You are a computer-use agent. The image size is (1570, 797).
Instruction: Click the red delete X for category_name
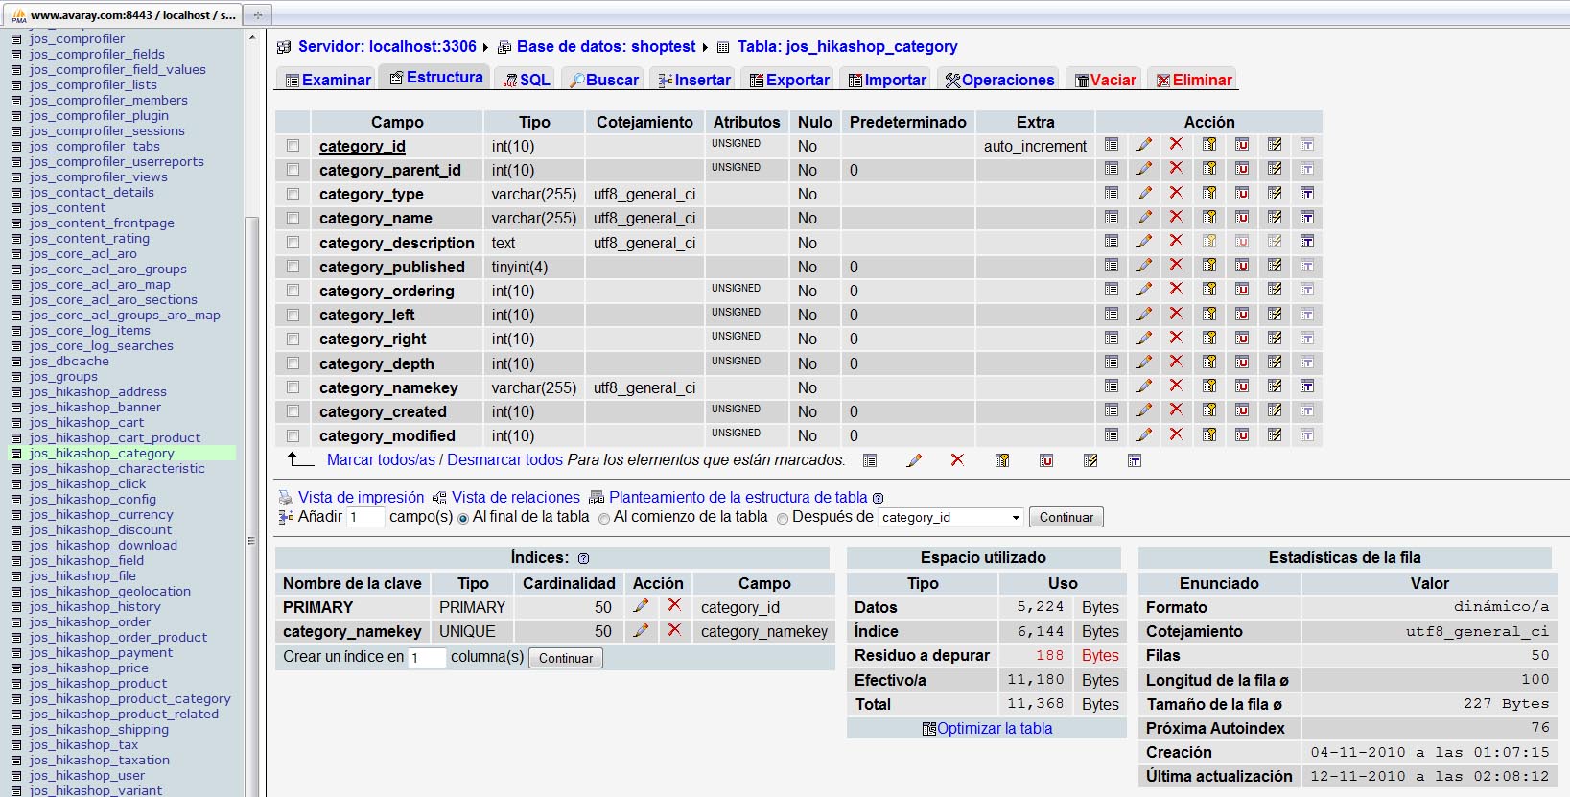click(x=1176, y=217)
